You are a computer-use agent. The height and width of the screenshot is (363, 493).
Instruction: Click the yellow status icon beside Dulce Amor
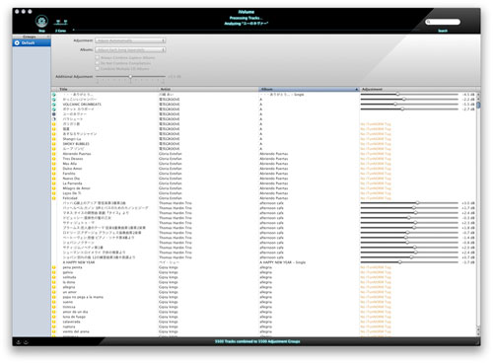click(x=54, y=169)
